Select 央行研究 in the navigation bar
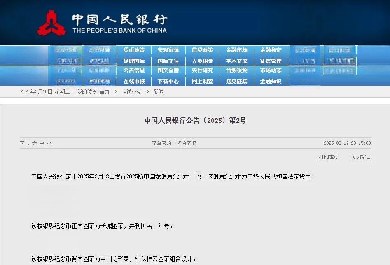390x265 pixels. point(203,70)
